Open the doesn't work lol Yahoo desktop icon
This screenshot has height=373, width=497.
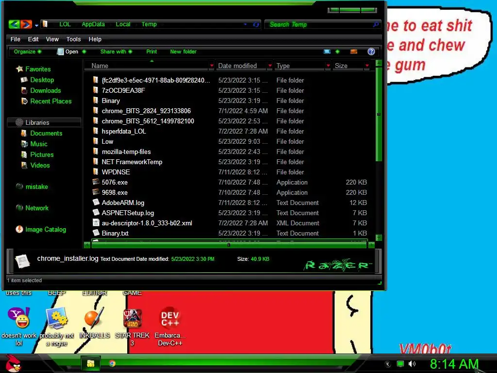tap(19, 327)
